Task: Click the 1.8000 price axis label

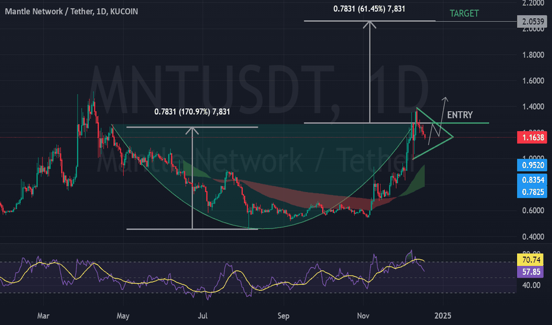Action: pos(533,55)
